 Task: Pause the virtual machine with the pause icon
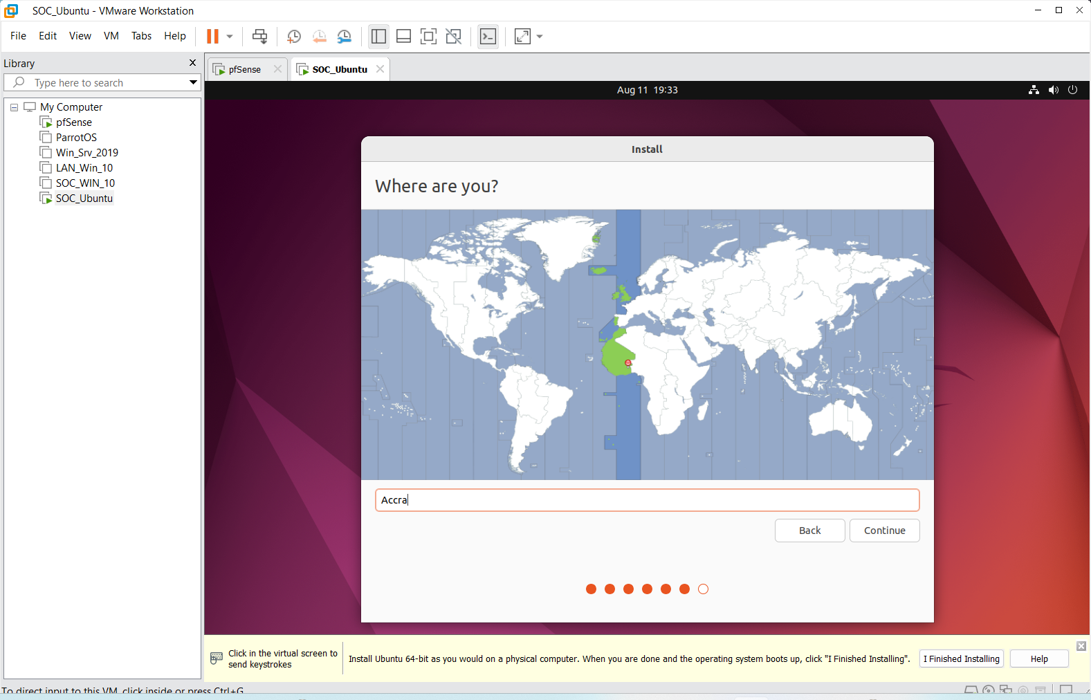point(212,36)
